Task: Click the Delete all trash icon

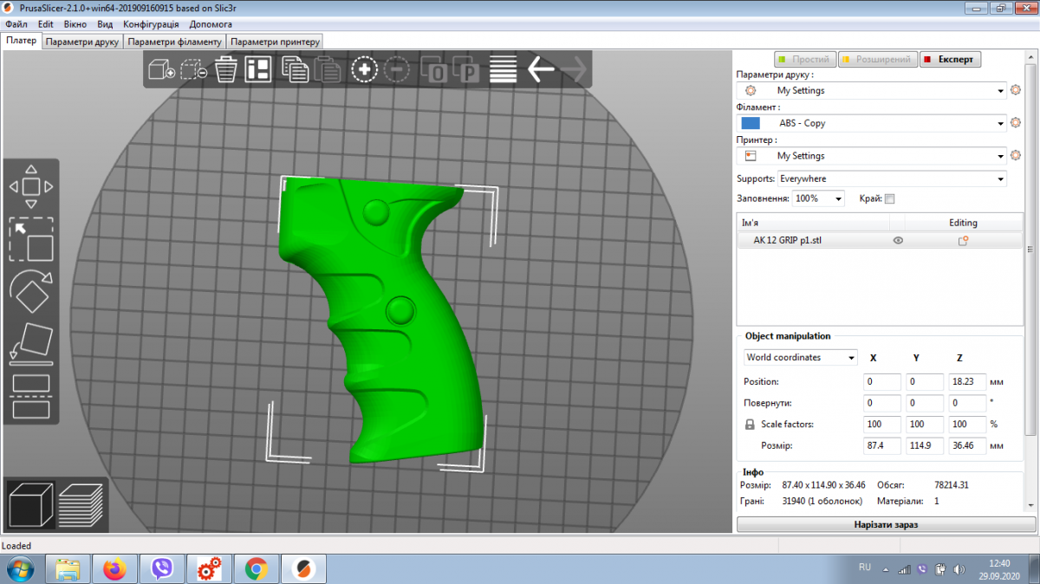Action: tap(226, 70)
